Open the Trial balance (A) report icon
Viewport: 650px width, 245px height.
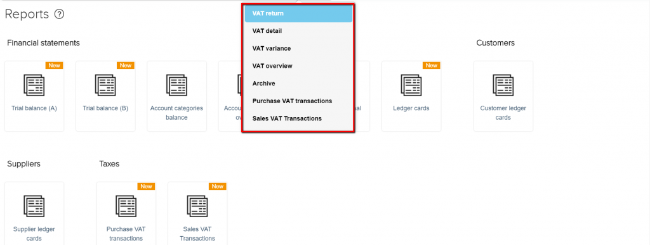point(34,85)
